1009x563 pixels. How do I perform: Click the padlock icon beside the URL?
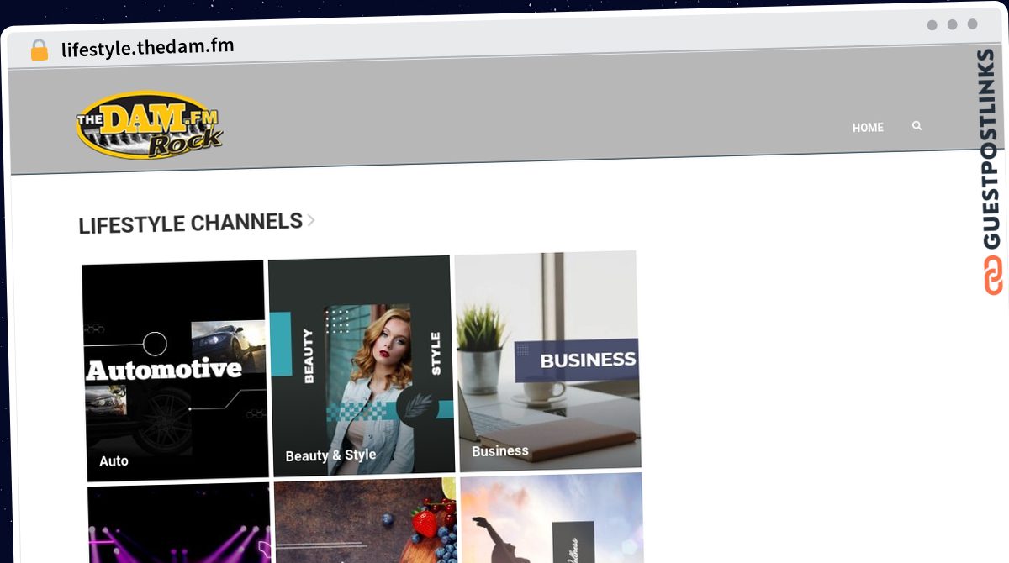(39, 50)
